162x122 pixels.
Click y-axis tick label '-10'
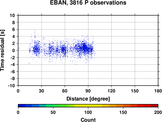[x=12, y=86]
